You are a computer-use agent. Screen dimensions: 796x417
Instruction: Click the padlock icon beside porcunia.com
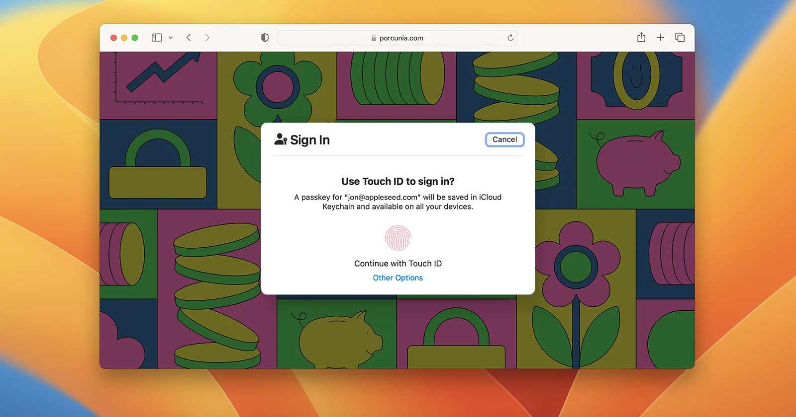tap(374, 38)
